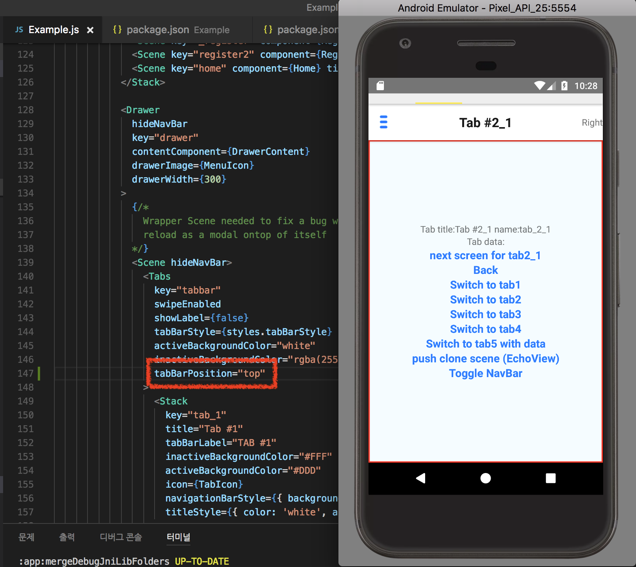Click the Right button in the navigation bar

coord(591,122)
